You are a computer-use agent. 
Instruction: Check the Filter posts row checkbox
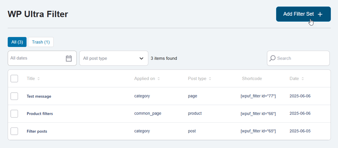[x=14, y=131]
